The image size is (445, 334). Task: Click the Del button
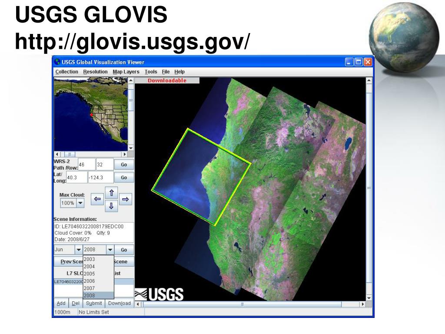click(76, 303)
